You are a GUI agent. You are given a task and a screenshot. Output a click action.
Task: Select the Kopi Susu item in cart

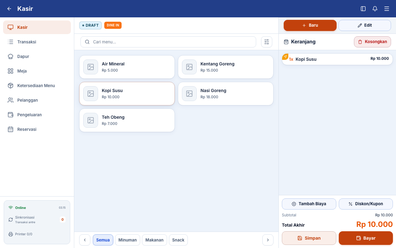click(337, 59)
